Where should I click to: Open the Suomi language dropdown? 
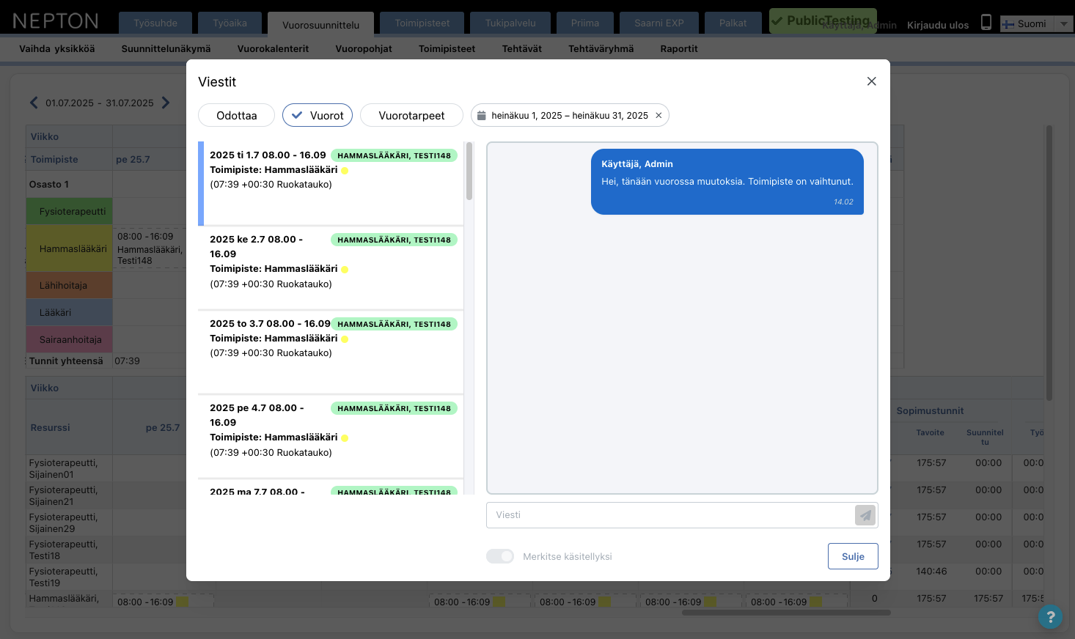1063,23
